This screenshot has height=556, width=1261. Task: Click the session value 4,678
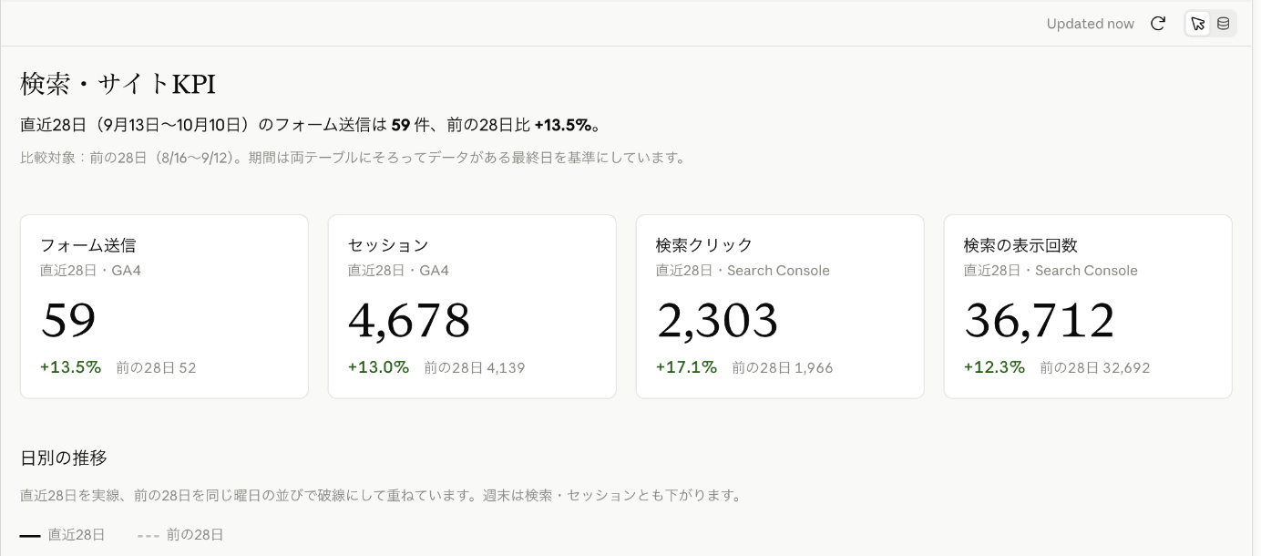(409, 320)
